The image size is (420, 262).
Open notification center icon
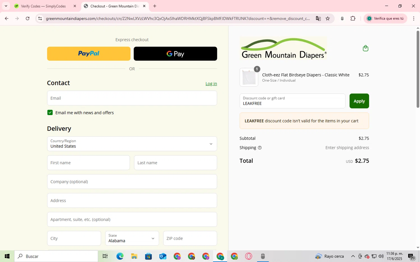click(x=411, y=256)
